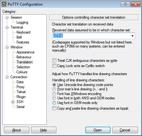Open the Serial category
This screenshot has height=136, width=142.
(x=21, y=107)
